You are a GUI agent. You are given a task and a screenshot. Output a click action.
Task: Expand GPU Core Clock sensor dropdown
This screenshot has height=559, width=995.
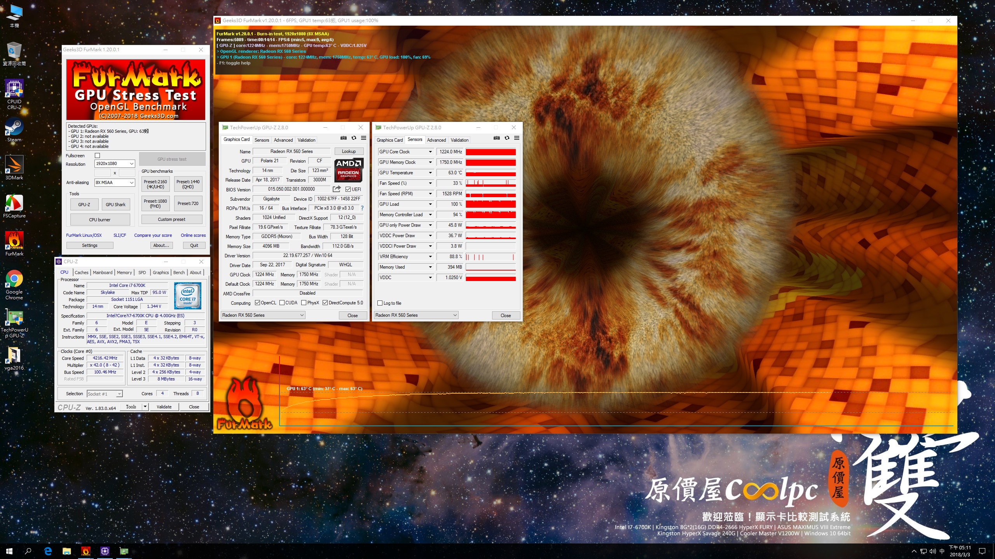(x=430, y=152)
